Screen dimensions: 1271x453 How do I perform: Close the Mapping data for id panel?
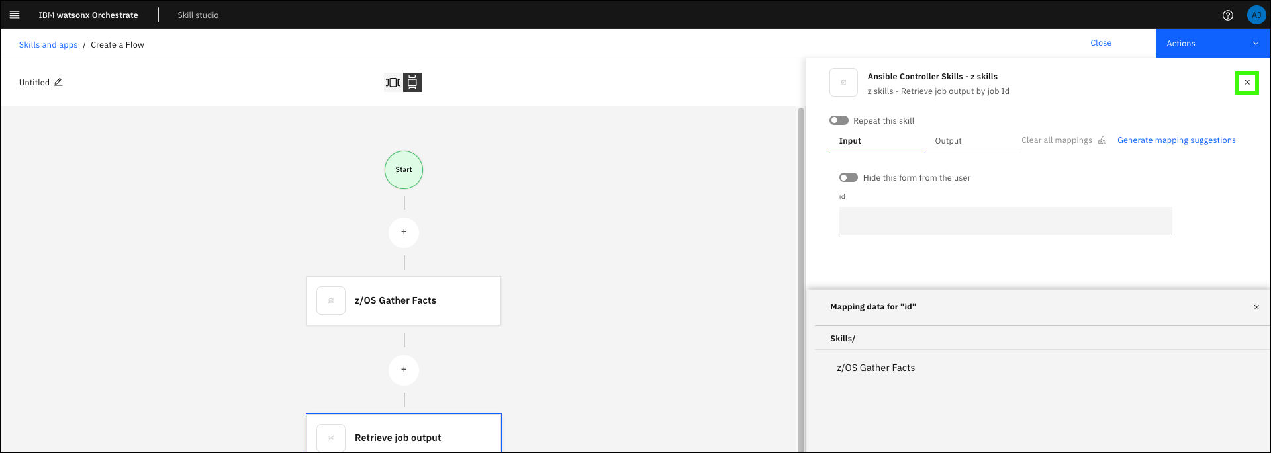tap(1256, 307)
